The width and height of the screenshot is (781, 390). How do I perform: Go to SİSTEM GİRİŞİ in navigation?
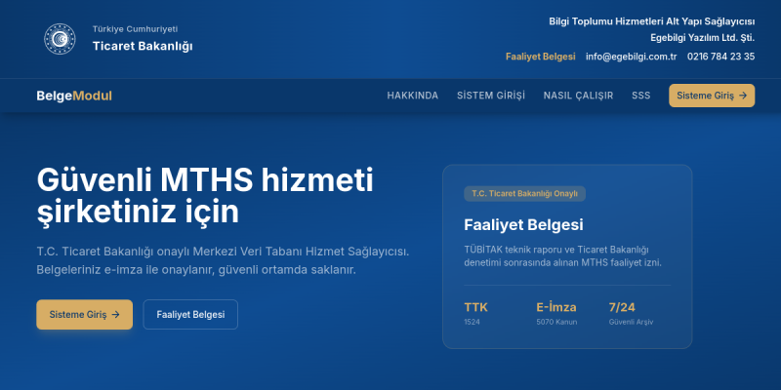tap(491, 96)
